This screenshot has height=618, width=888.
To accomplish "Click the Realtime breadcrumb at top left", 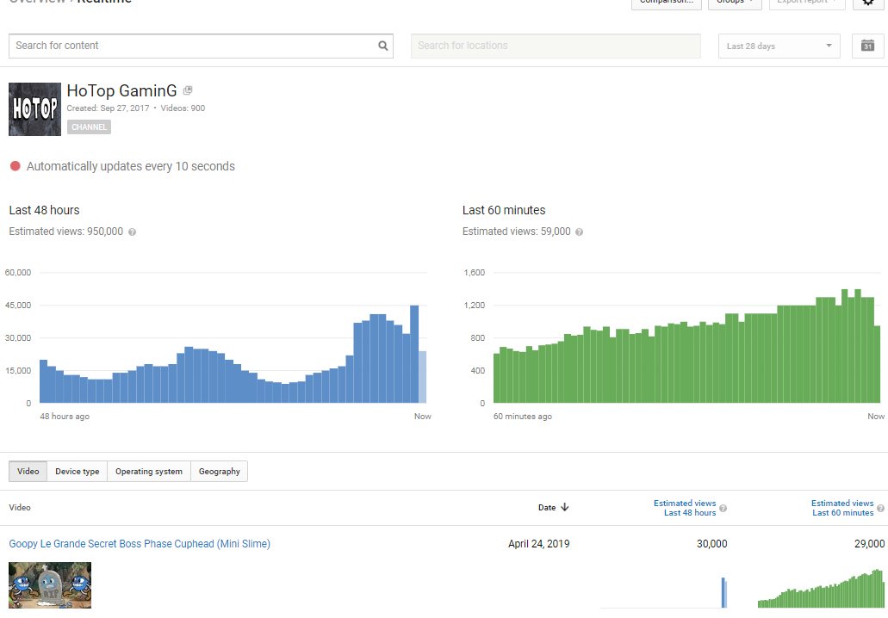I will click(x=105, y=2).
